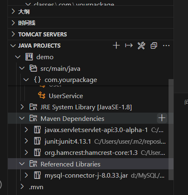Expand the mysql-connector-j jar chevron
The image size is (188, 195).
click(x=26, y=175)
